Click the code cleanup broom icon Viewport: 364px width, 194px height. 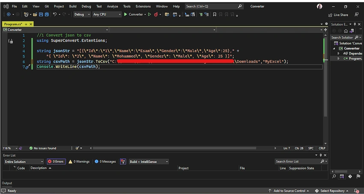(x=78, y=148)
